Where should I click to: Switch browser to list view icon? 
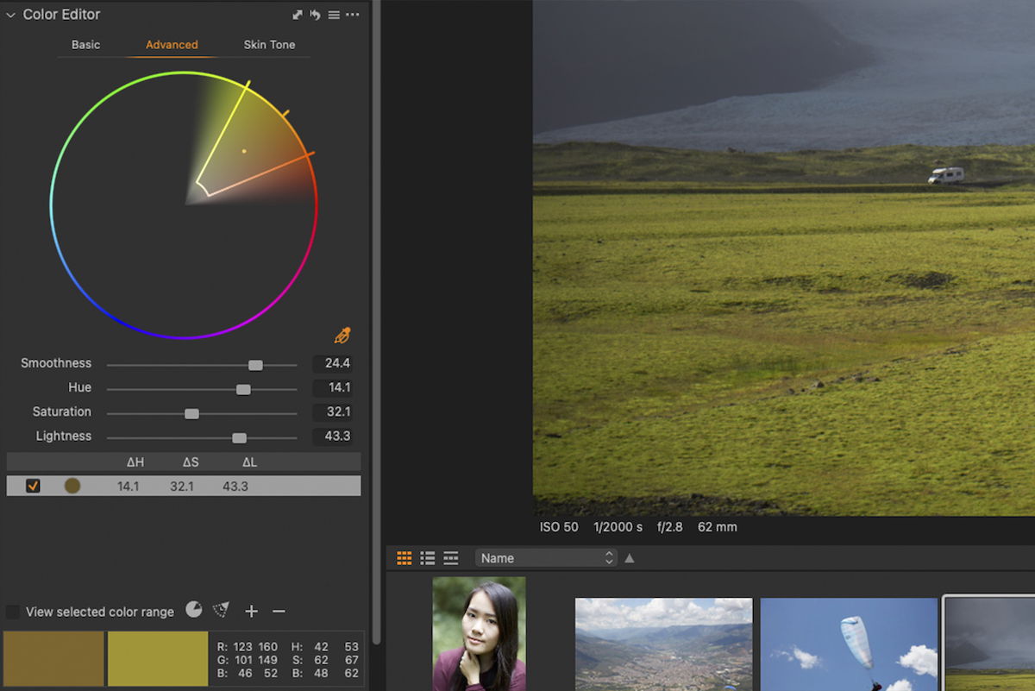[x=427, y=558]
